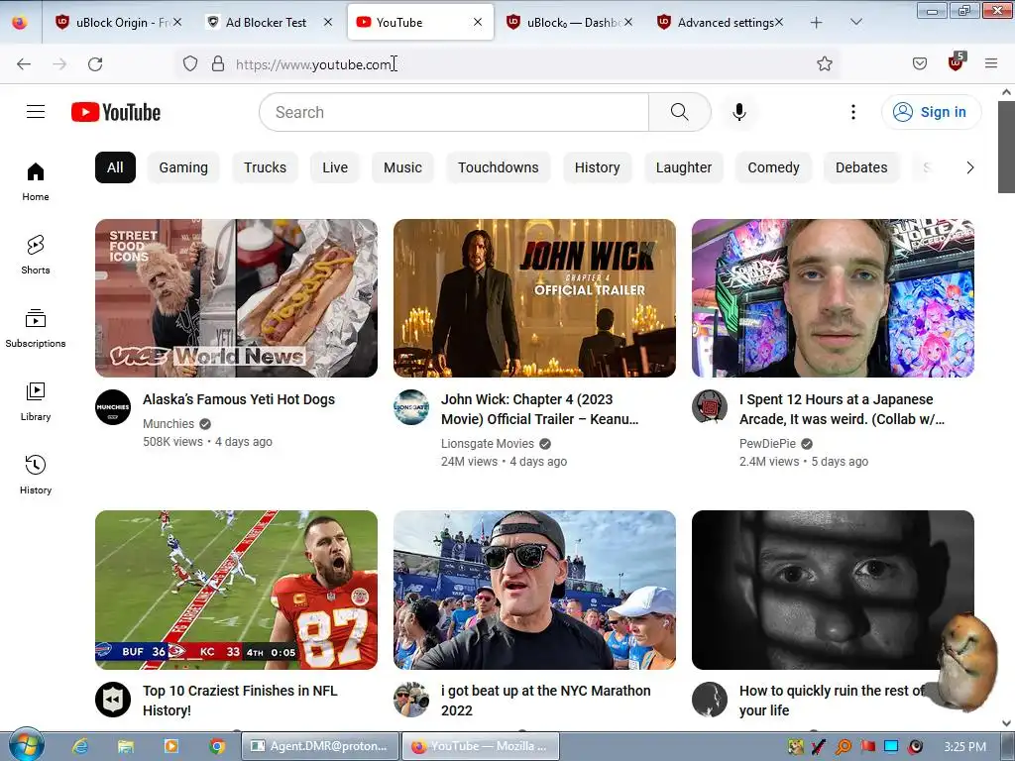This screenshot has height=761, width=1015.
Task: Close the Ad Blocker Test tab
Action: point(328,22)
